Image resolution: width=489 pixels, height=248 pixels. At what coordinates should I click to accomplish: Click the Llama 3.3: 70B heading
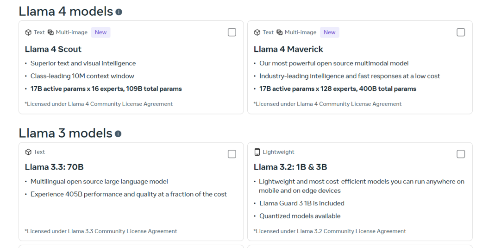coord(54,167)
